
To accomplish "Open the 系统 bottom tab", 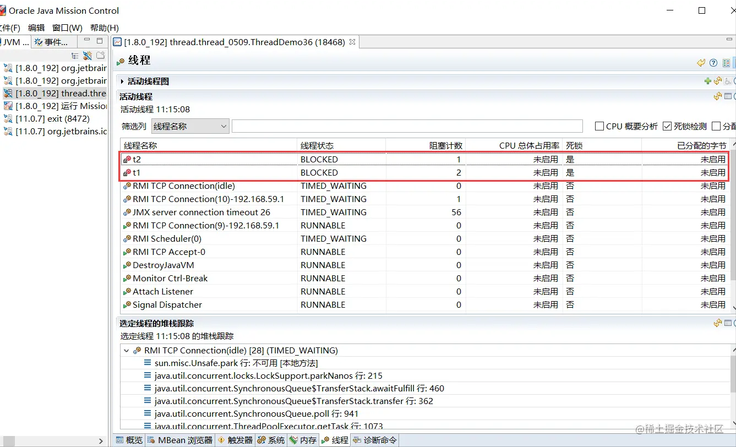I will 271,440.
